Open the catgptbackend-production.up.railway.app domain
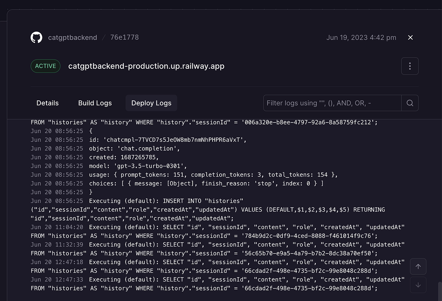 click(x=146, y=66)
